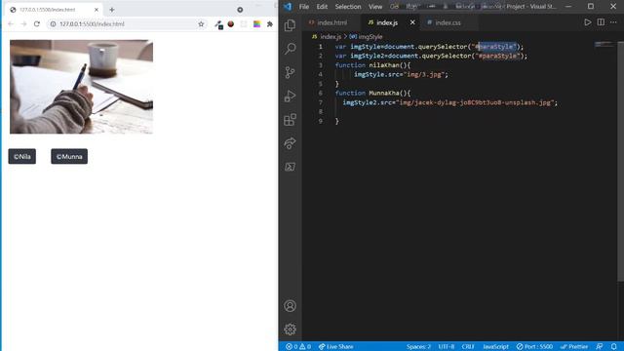
Task: Click the var imgStyle2 declaration line
Action: tap(431, 57)
